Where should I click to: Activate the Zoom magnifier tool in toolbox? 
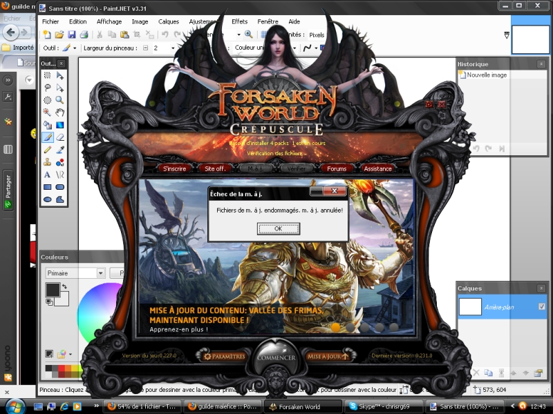click(x=60, y=100)
